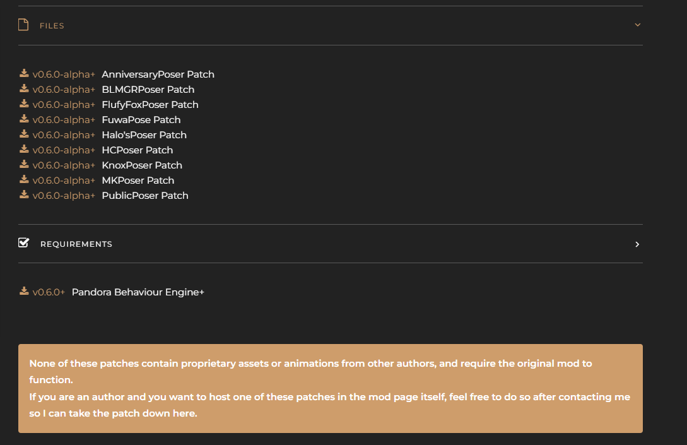Click the Requirements checkmark icon
This screenshot has height=445, width=687.
[24, 243]
